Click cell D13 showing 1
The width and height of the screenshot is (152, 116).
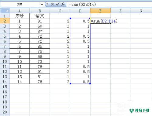pyautogui.click(x=80, y=77)
